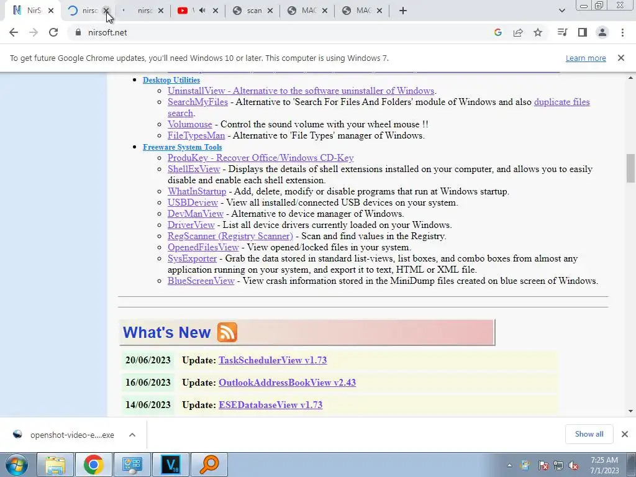Open the duplicate files search link

tap(561, 102)
